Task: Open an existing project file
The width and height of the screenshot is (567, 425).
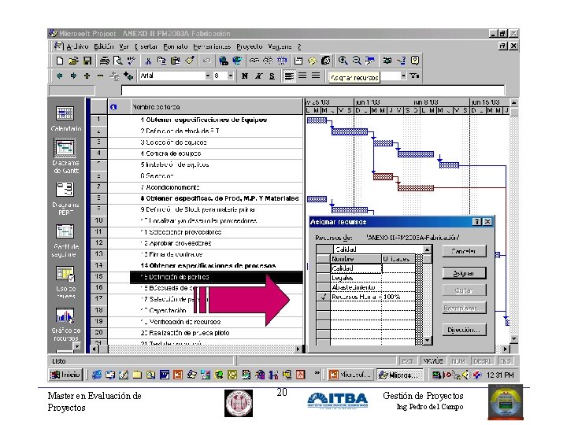Action: tap(73, 61)
